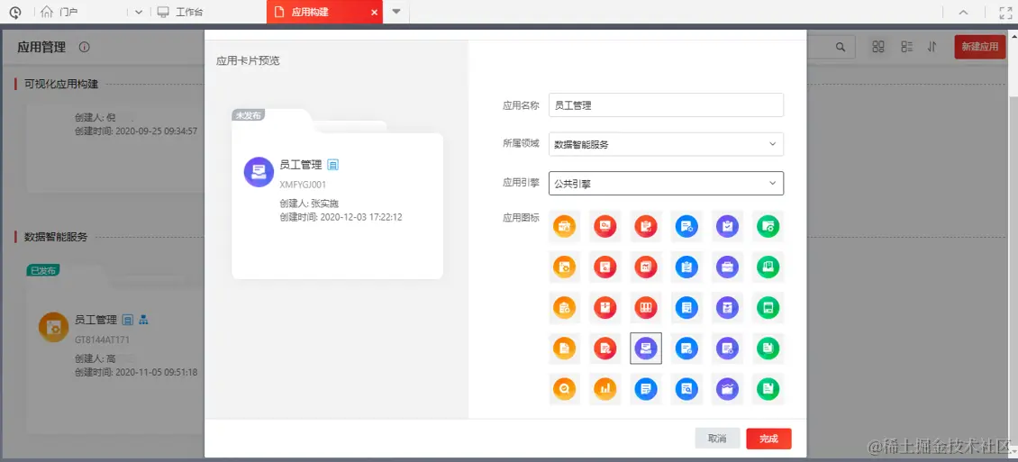Viewport: 1018px width, 462px height.
Task: Choose the blue document search icon
Action: pyautogui.click(x=686, y=389)
